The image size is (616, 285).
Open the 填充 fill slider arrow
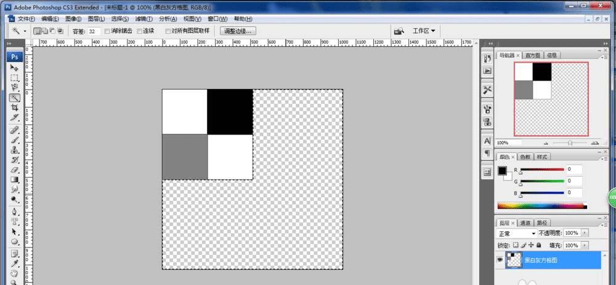point(585,246)
